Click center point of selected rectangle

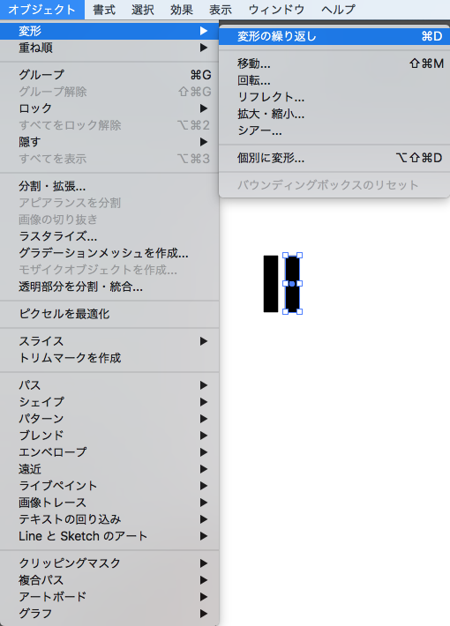(x=292, y=284)
